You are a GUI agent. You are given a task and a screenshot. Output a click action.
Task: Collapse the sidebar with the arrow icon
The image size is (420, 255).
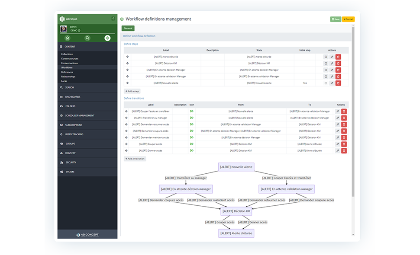[x=113, y=19]
